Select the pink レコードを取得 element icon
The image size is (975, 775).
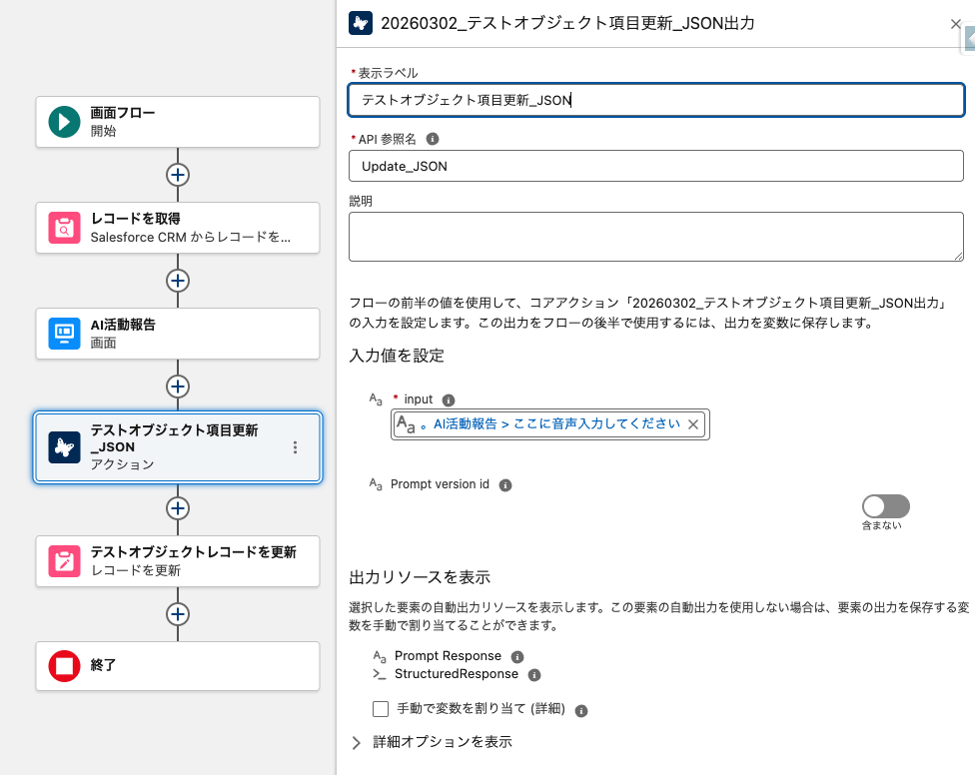point(65,228)
